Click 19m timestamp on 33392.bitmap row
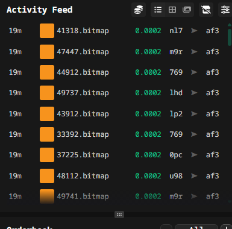This screenshot has height=229, width=232. [15, 134]
